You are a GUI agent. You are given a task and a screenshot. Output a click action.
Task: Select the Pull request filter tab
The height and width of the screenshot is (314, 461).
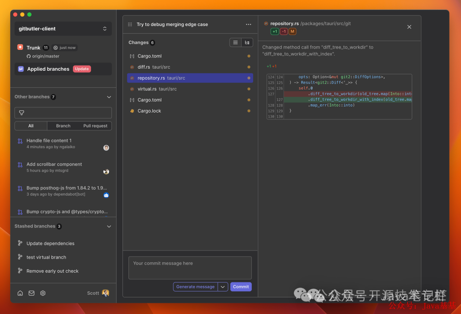pos(95,126)
